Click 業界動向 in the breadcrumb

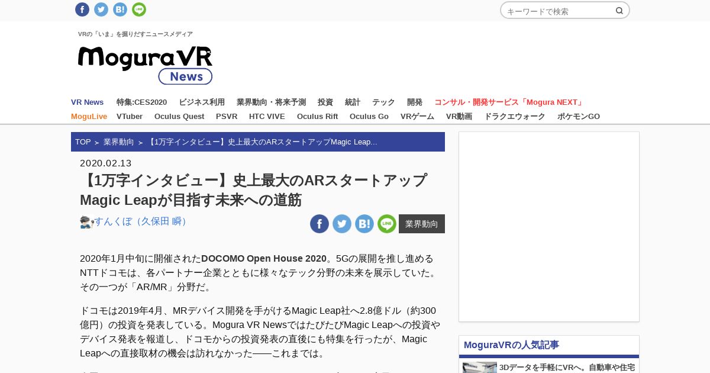pos(119,142)
